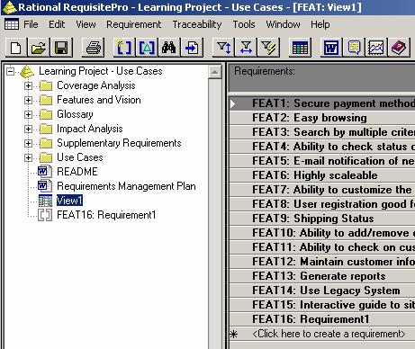The width and height of the screenshot is (415, 349).
Task: Click the funnel with lightning bolt icon
Action: click(x=269, y=48)
